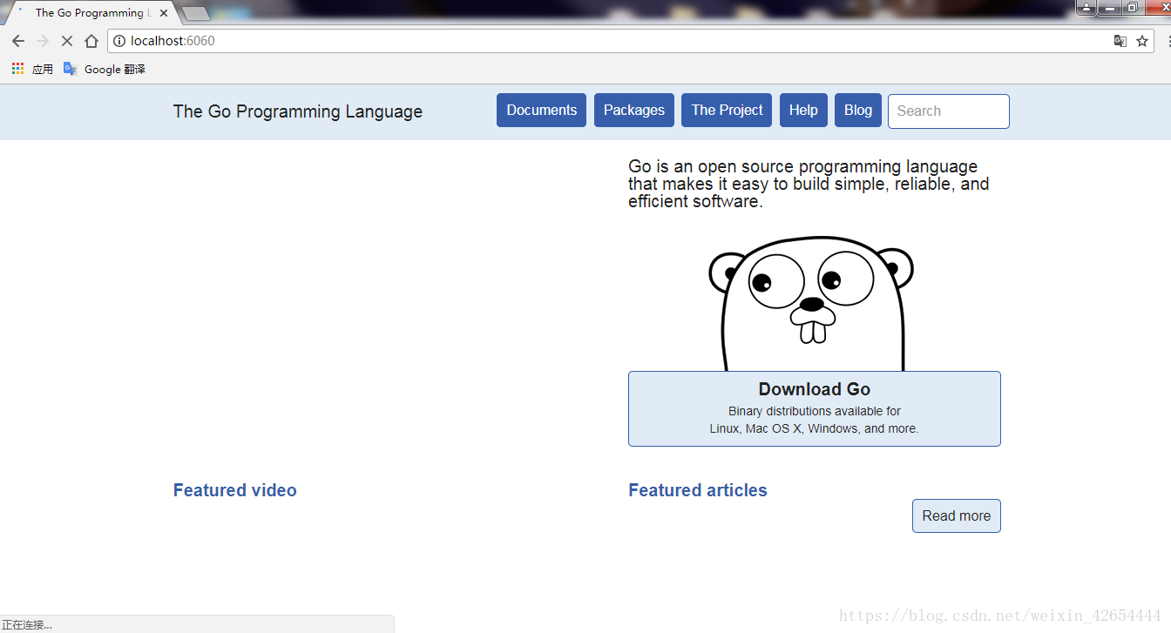Close the Go Programming Language tab

click(164, 13)
